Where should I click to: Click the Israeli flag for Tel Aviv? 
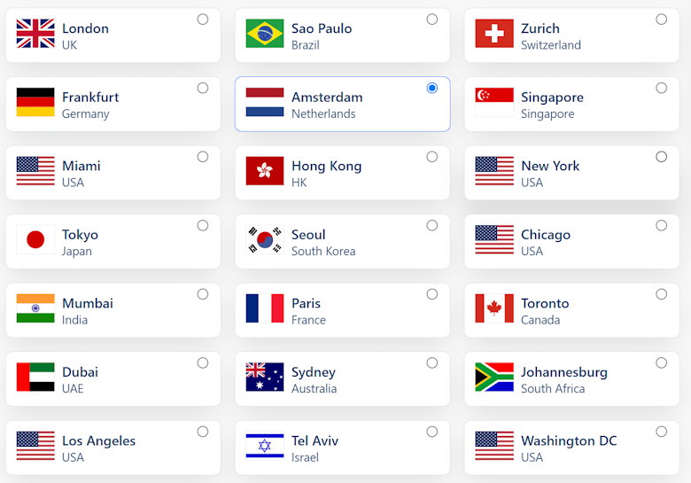pos(265,447)
